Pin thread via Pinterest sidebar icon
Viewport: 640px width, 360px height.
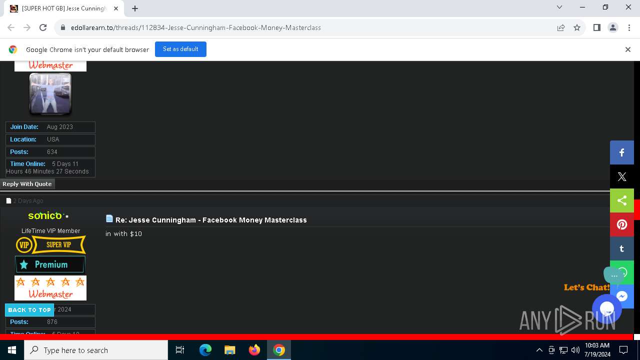(622, 224)
